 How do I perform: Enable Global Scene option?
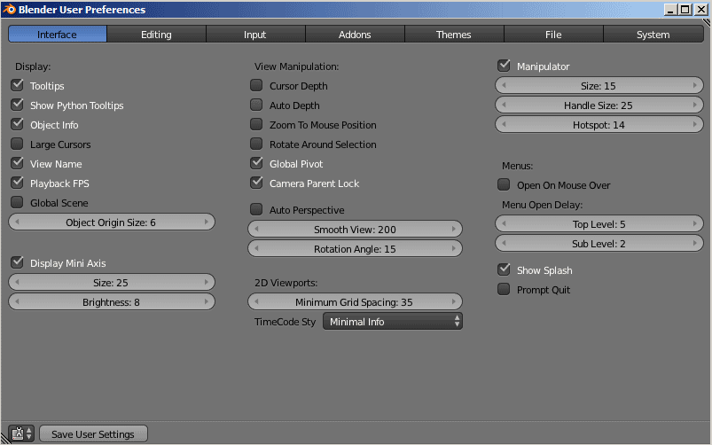point(17,202)
